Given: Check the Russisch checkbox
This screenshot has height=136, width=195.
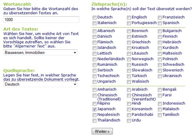Looking at the screenshot, I should (x=129, y=65).
